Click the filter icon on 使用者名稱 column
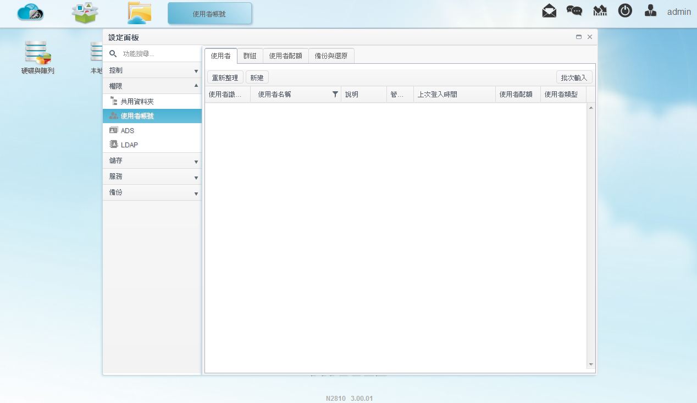Viewport: 697px width, 403px height. tap(335, 95)
